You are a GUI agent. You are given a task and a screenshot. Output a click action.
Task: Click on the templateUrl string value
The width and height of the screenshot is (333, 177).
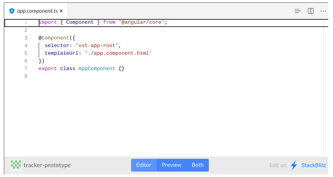pyautogui.click(x=118, y=53)
